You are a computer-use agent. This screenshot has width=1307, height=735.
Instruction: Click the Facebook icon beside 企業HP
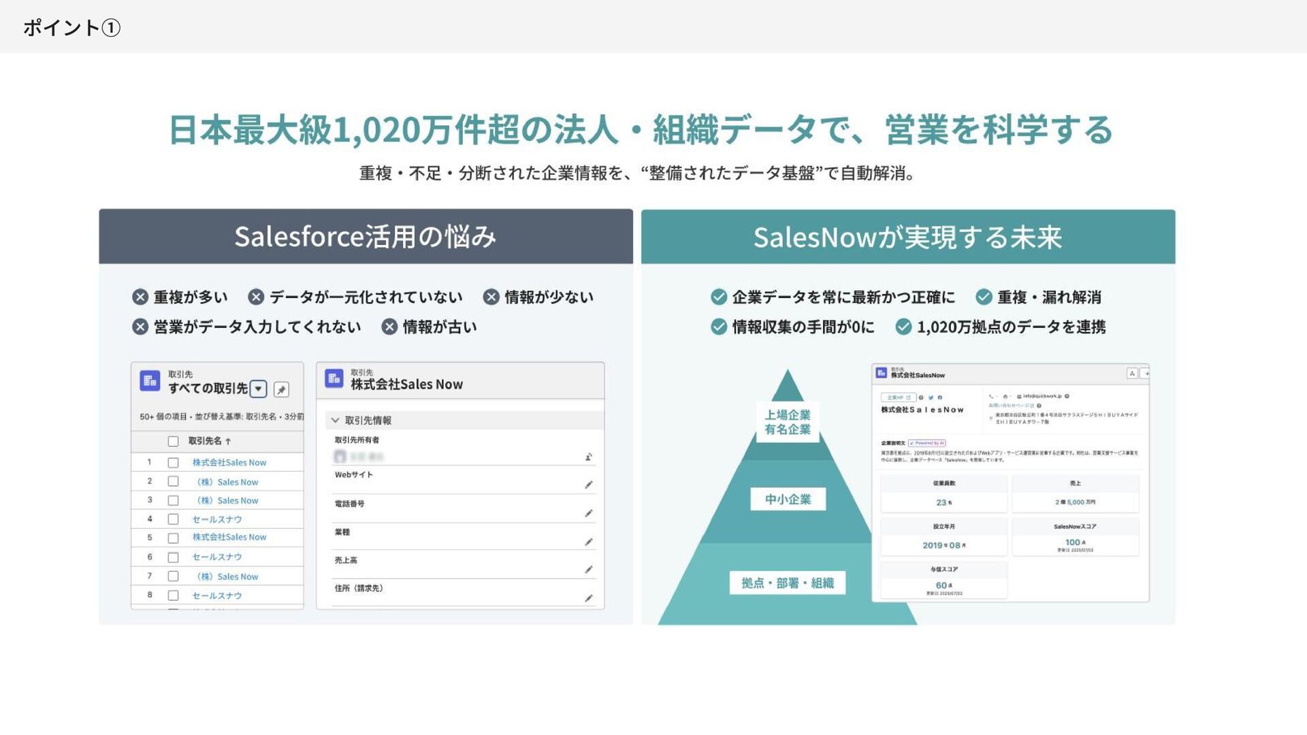point(940,397)
